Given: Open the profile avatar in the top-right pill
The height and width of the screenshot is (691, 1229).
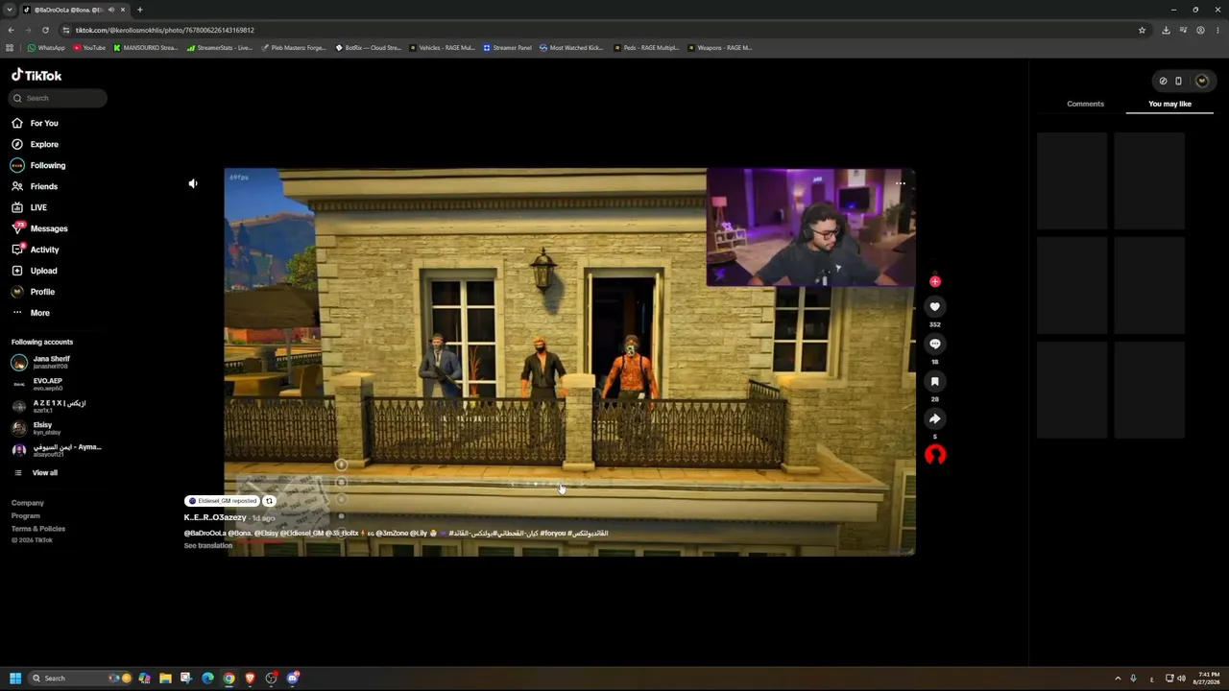Looking at the screenshot, I should pyautogui.click(x=1201, y=81).
